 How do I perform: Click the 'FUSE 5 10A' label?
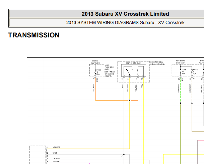point(195,71)
